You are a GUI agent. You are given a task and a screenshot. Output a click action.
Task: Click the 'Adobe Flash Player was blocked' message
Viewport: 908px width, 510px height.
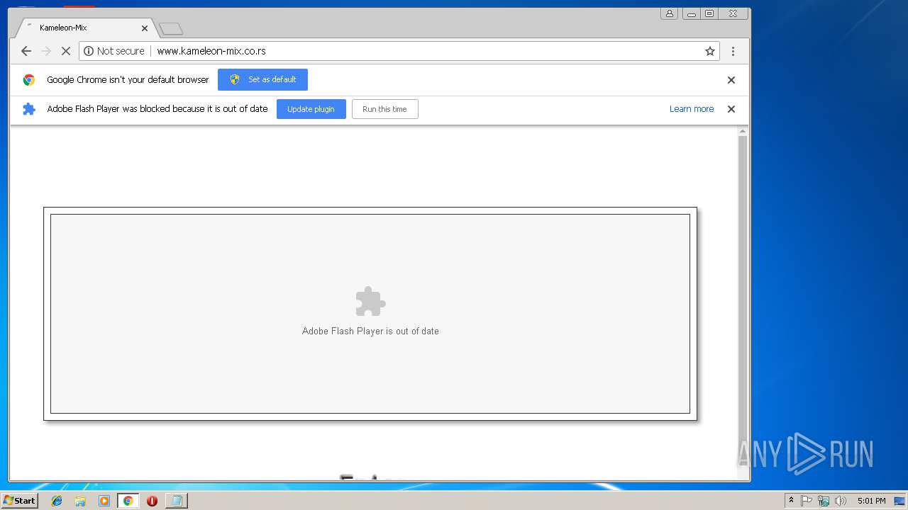point(157,109)
